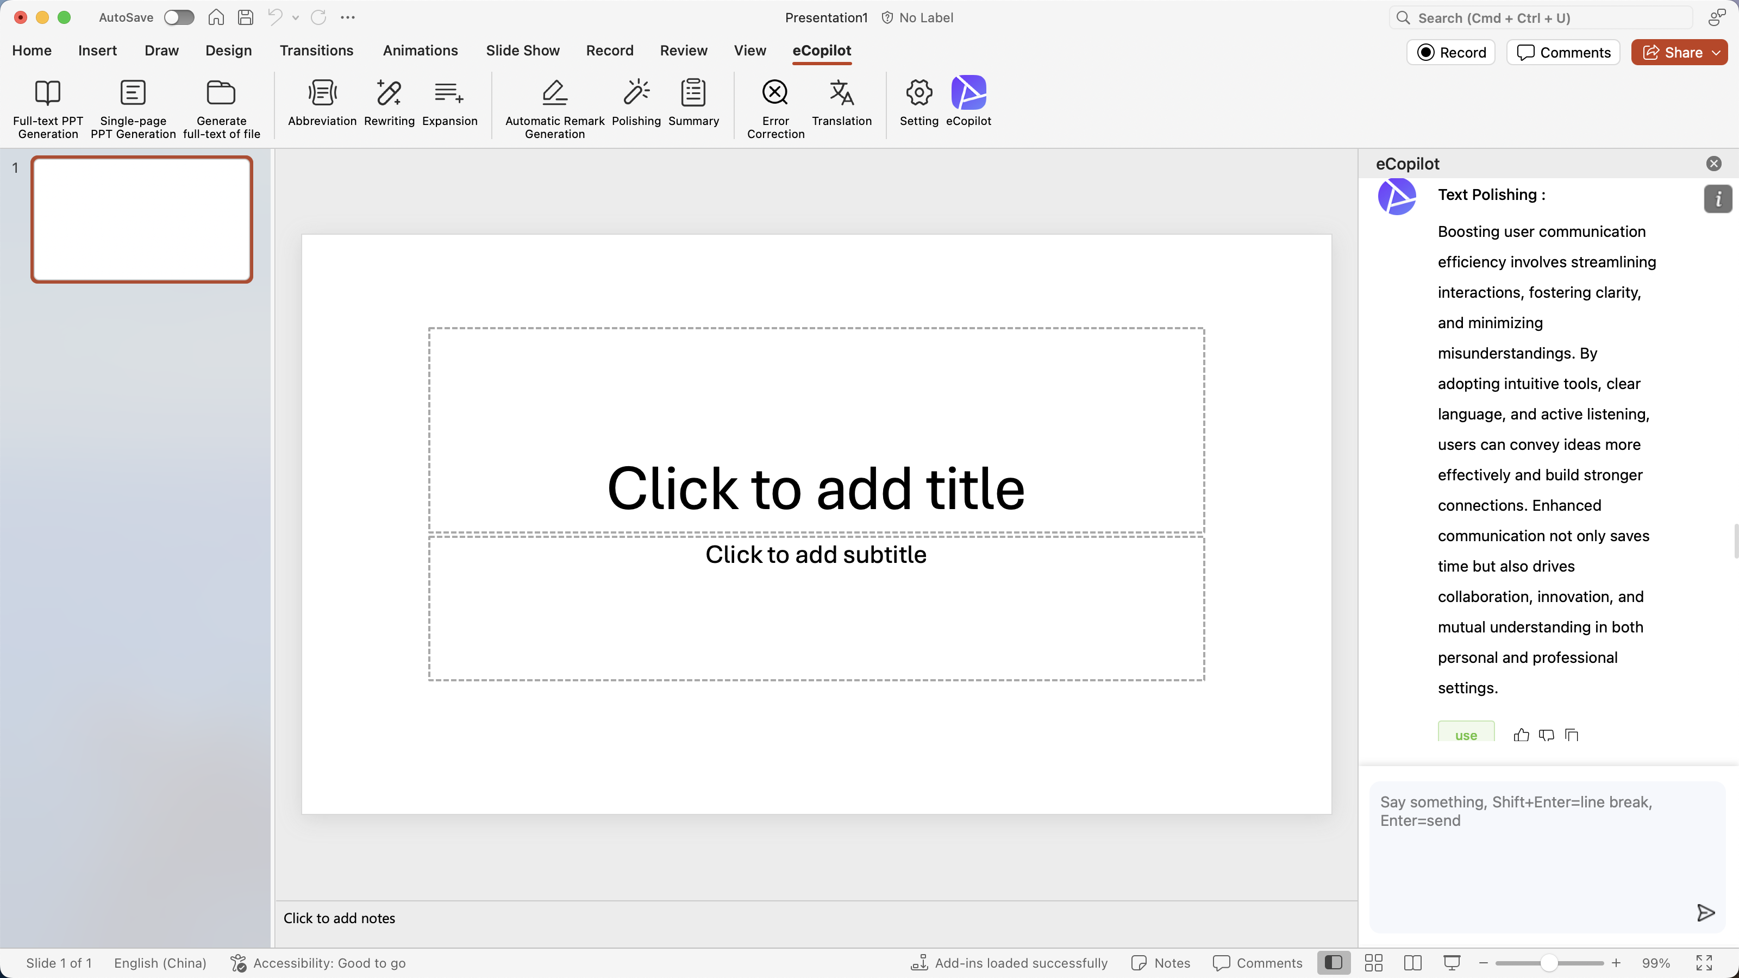The image size is (1739, 978).
Task: Give thumbs up to the eCopilot response
Action: 1522,735
